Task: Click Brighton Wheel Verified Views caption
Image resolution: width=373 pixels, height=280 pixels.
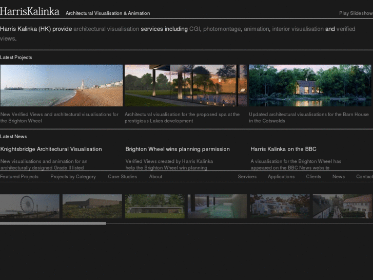Action: tap(59, 118)
